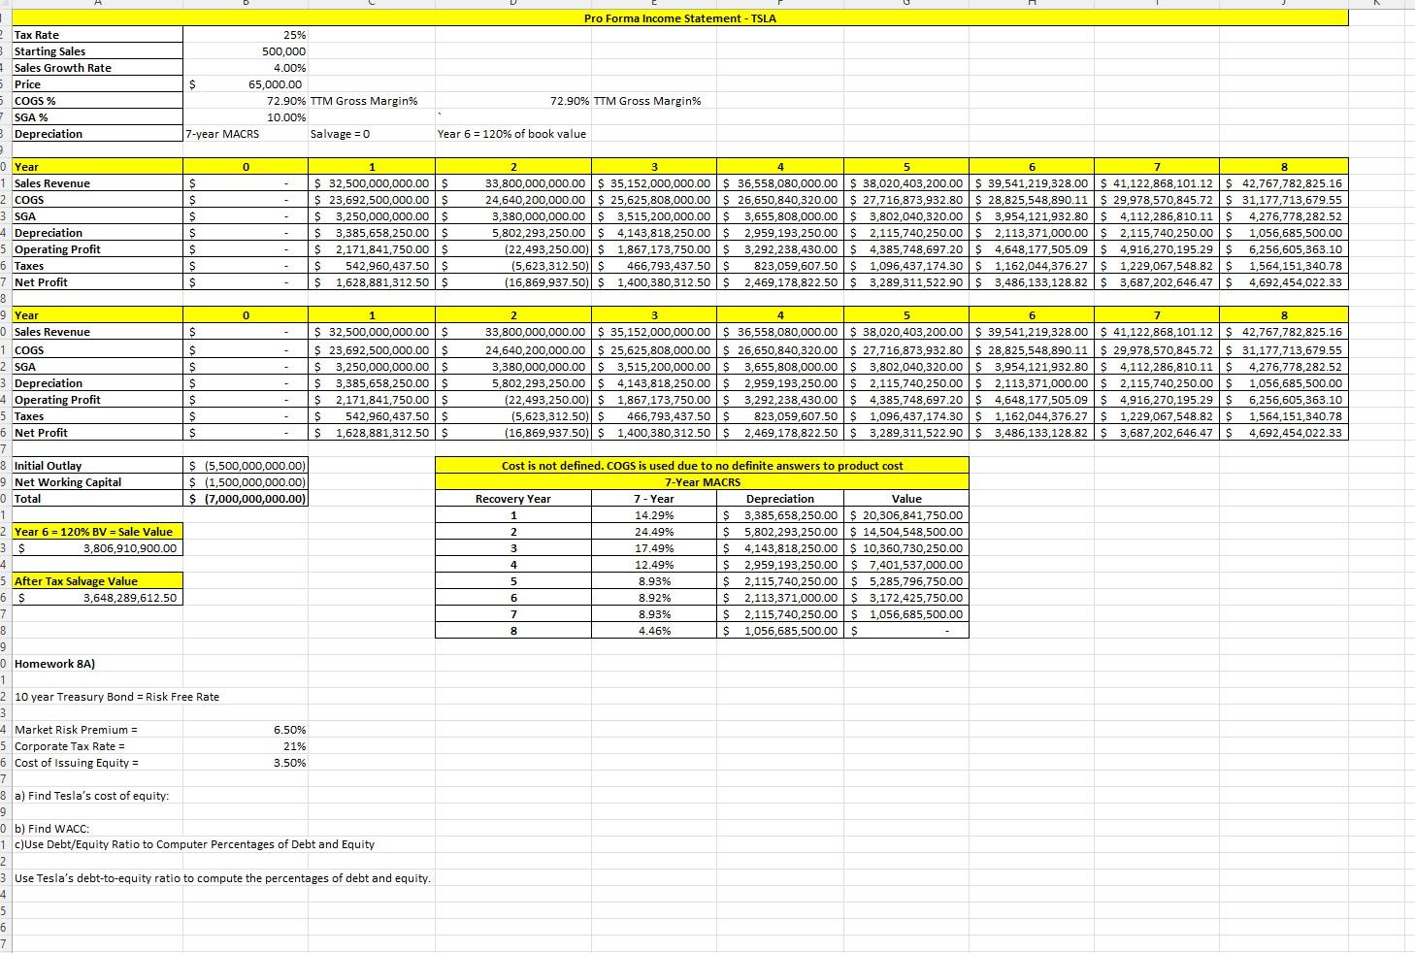Viewport: 1415px width, 953px height.
Task: Select the 4.46% MACRS rate cell
Action: click(654, 631)
